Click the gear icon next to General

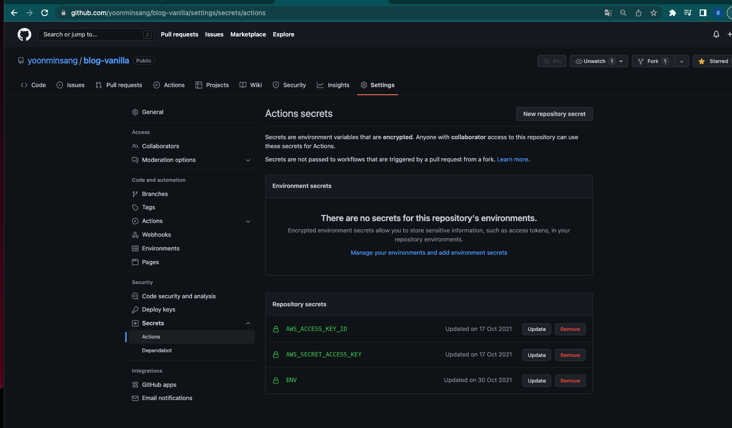(135, 112)
